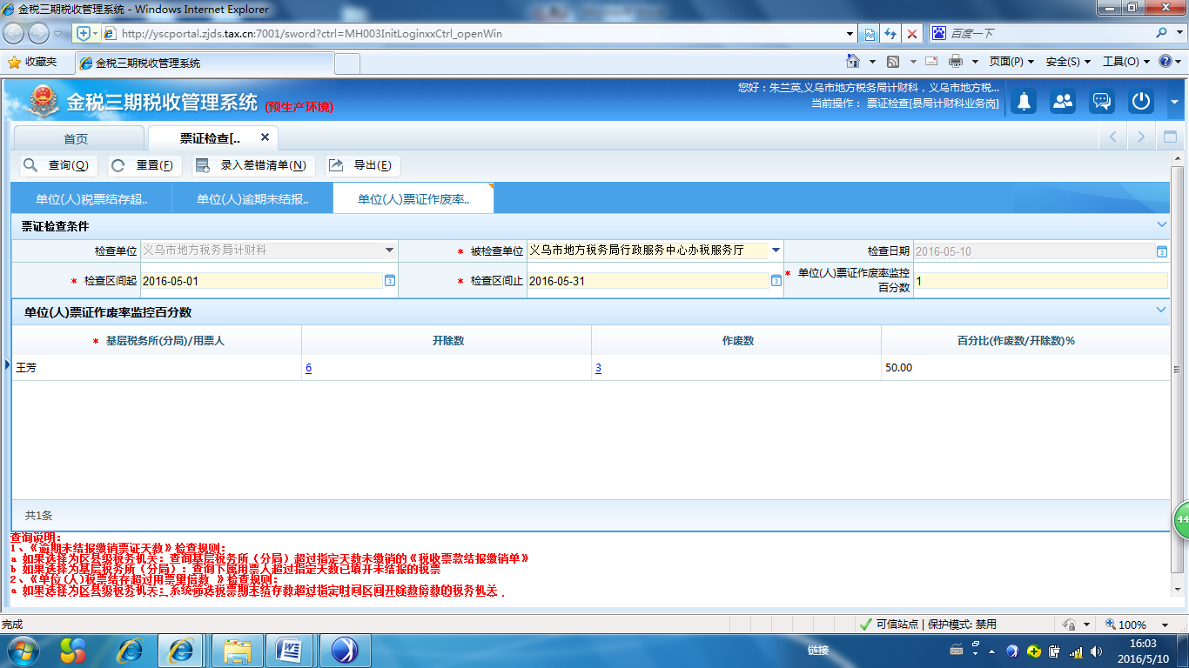
Task: Click the 导出(E) export button
Action: pos(362,165)
